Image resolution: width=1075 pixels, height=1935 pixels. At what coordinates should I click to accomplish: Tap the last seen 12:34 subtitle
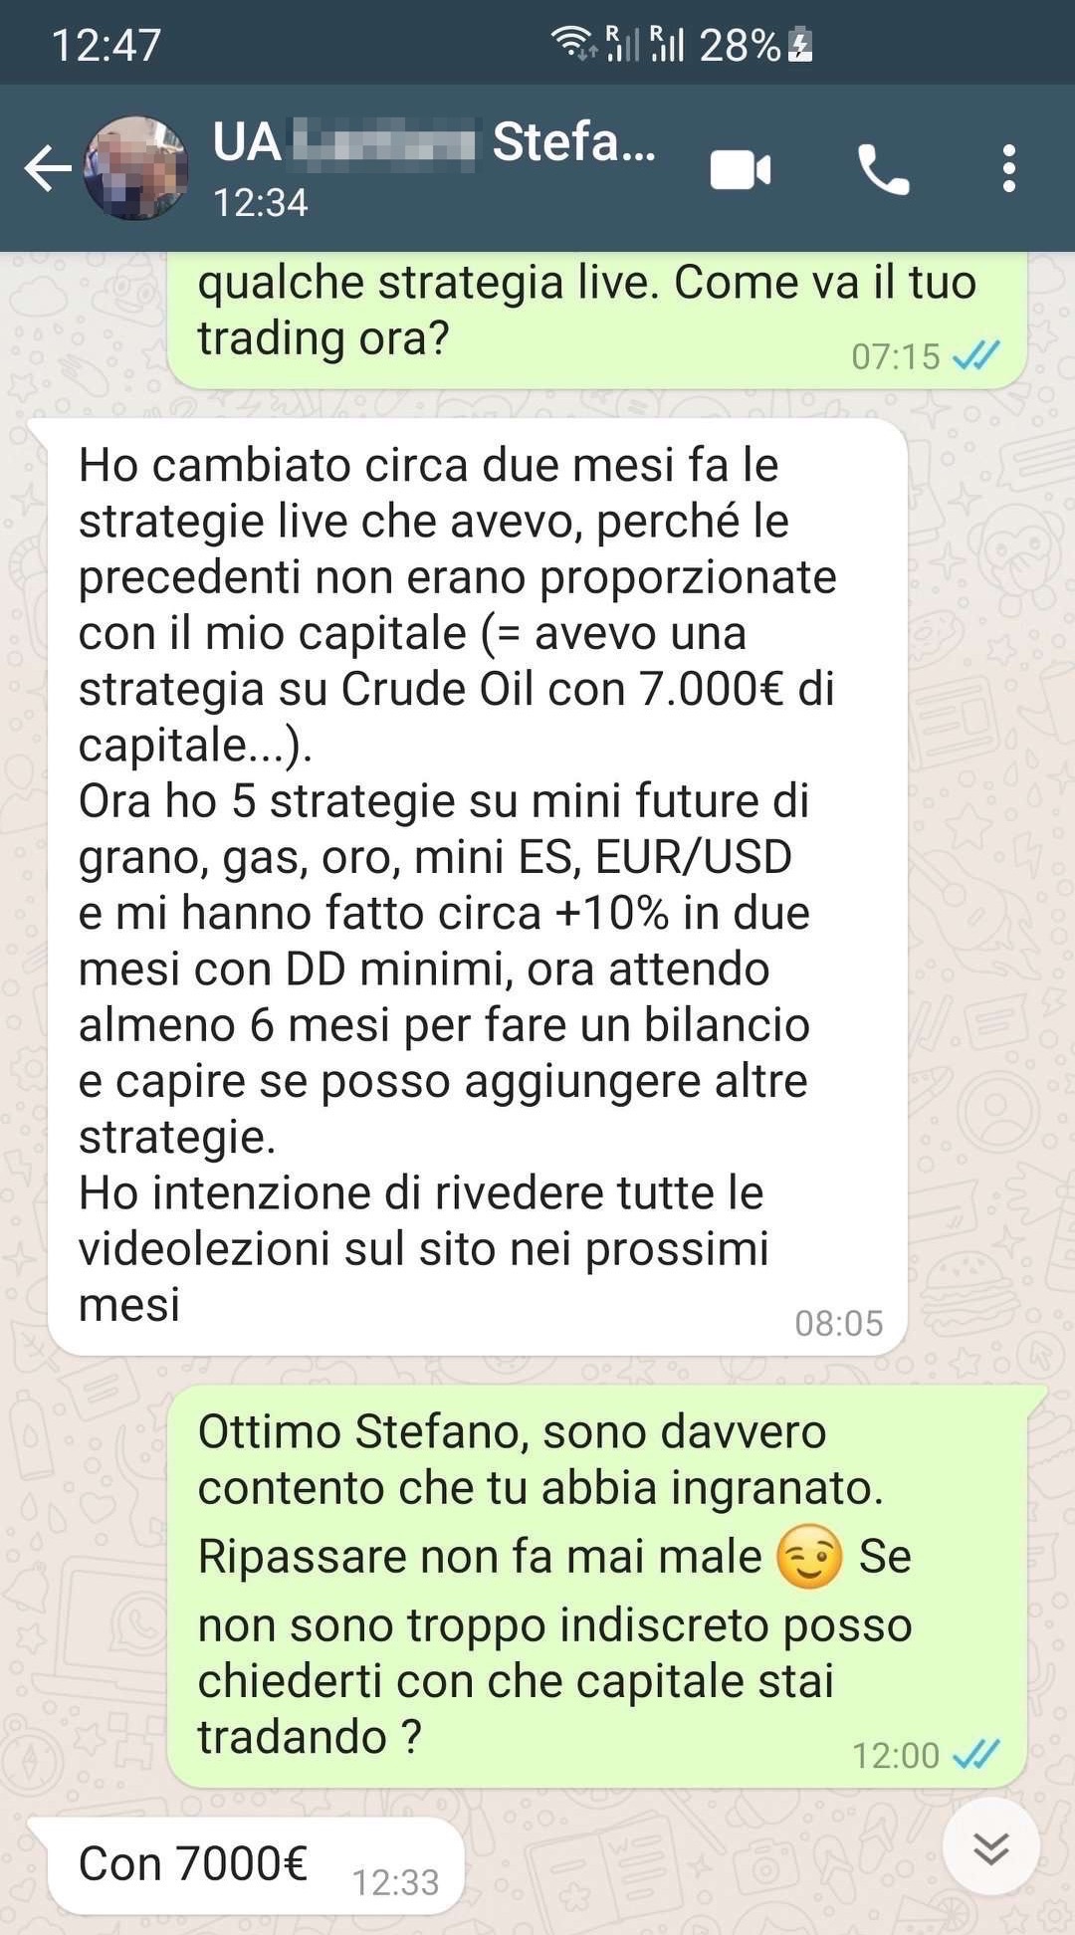(261, 202)
